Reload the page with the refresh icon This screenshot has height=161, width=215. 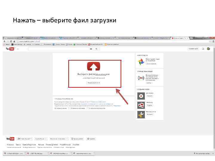pos(11,41)
